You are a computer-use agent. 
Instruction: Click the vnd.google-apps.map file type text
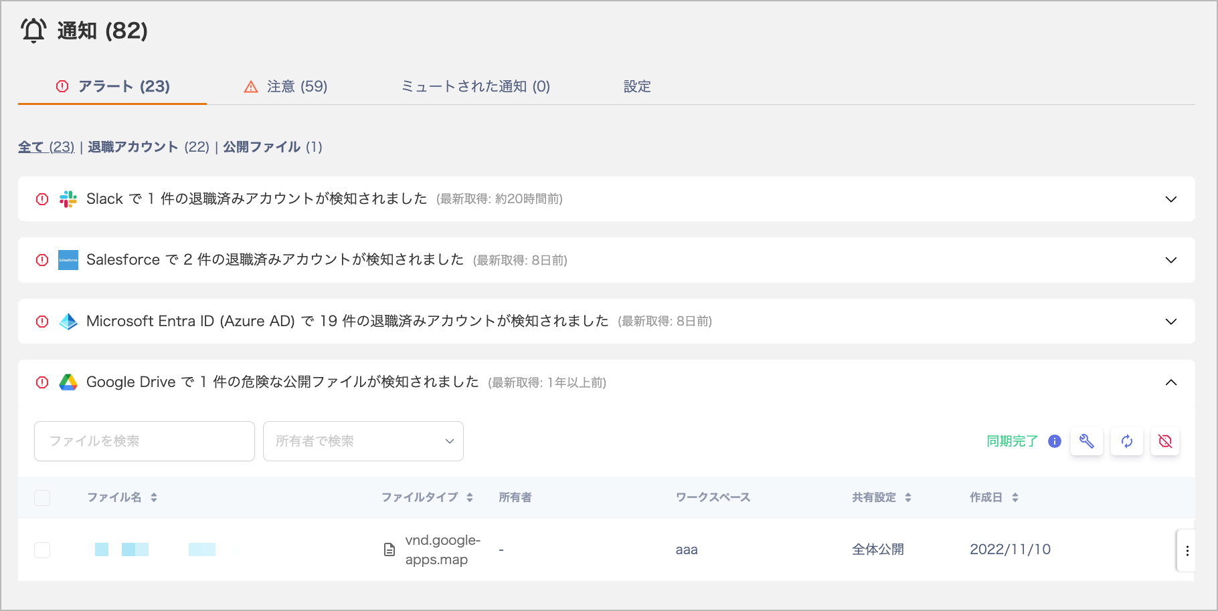[x=443, y=549]
